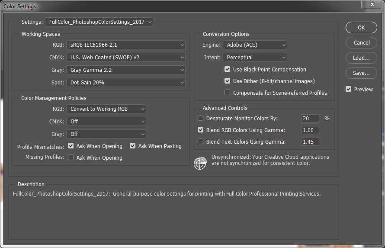Screen dimensions: 385x248
Task: Open the Gray policy dropdown set to Off
Action: [x=106, y=134]
